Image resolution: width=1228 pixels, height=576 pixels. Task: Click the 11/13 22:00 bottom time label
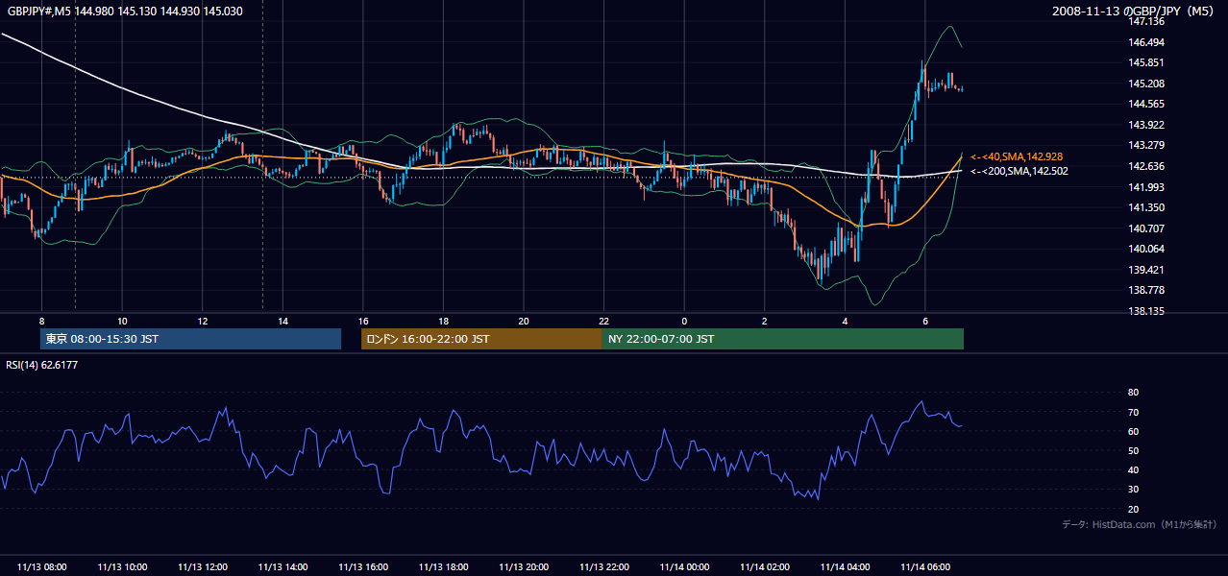pos(604,566)
